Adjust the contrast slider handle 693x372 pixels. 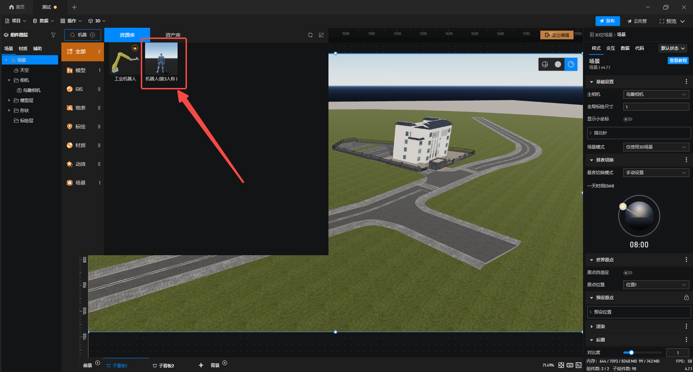click(631, 353)
